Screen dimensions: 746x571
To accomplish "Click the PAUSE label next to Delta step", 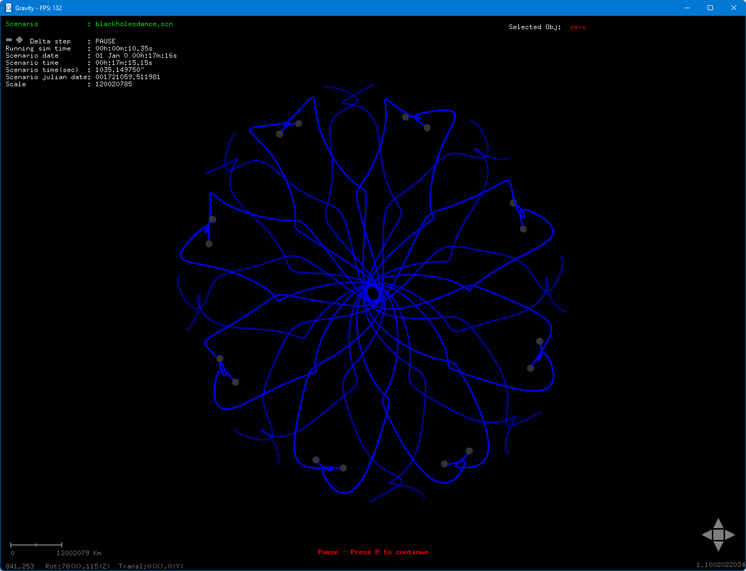I will pyautogui.click(x=105, y=41).
